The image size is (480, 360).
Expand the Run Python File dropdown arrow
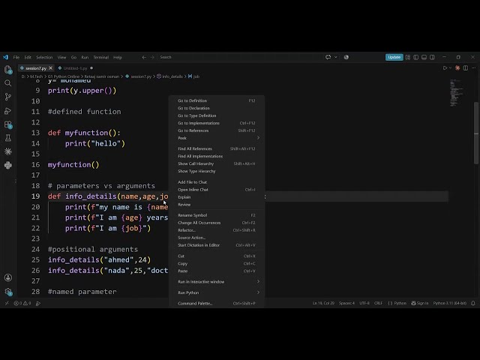pos(450,68)
